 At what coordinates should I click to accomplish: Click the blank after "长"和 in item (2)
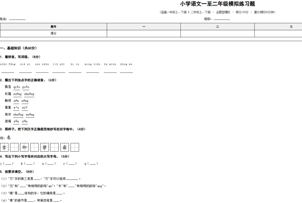pyautogui.click(x=71, y=187)
